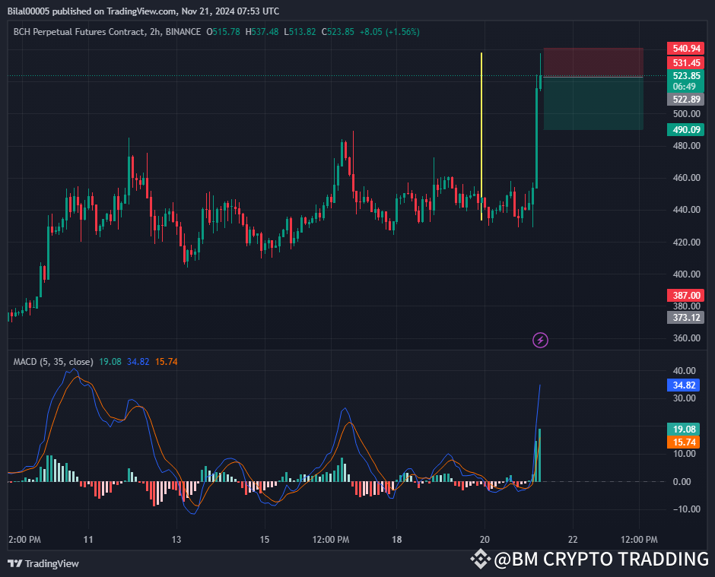715x577 pixels.
Task: Click the diamond logo next to BM CRYPTO TRADDING
Action: [479, 558]
